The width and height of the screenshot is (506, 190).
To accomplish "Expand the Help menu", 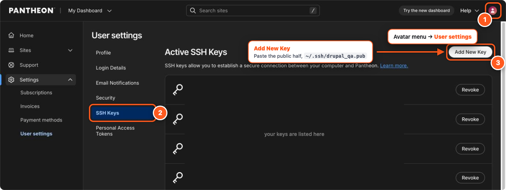I will [x=469, y=11].
